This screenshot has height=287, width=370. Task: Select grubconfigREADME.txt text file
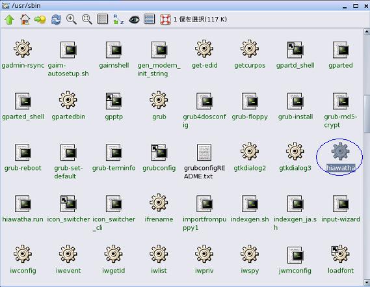point(205,161)
